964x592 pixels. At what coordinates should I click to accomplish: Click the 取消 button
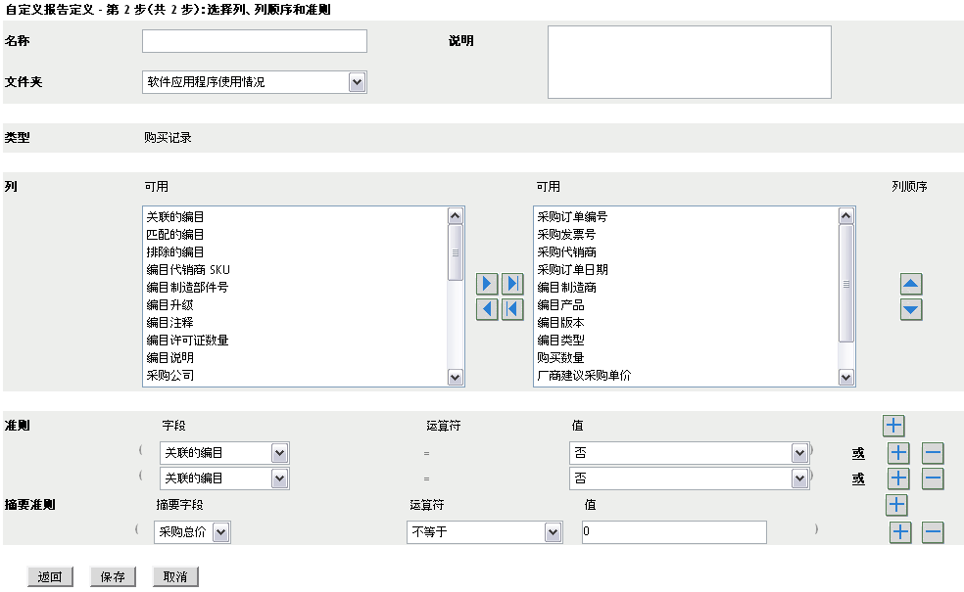point(175,576)
